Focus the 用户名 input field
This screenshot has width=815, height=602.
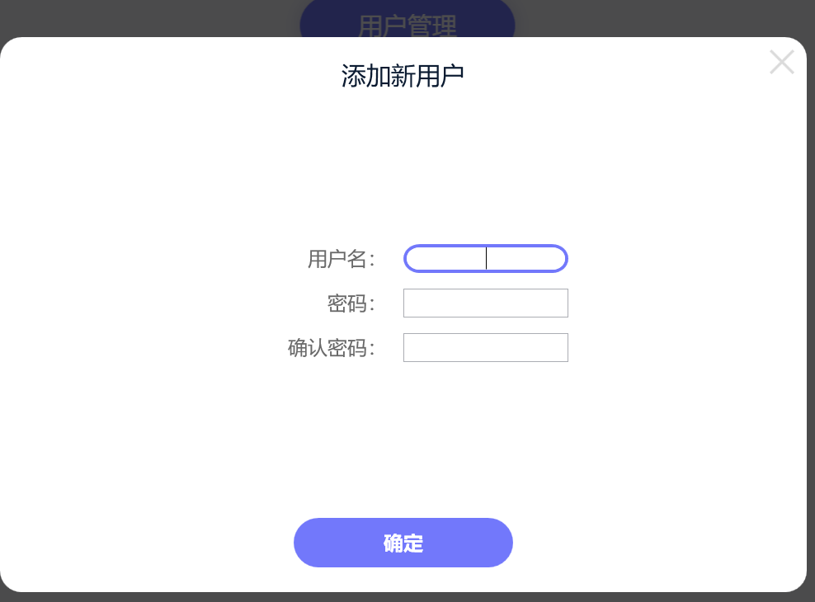coord(486,258)
